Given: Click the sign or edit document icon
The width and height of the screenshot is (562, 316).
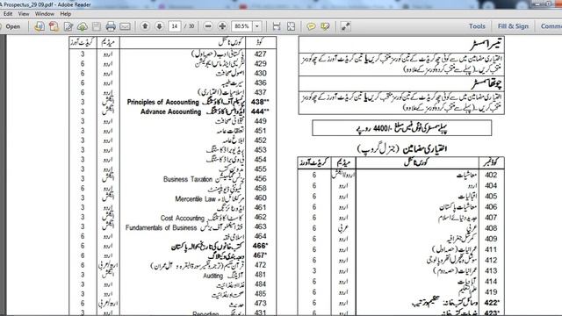Looking at the screenshot, I should coord(68,26).
